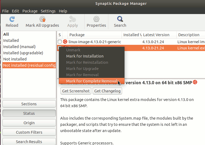205x145 pixels.
Task: Select the Installed status filter
Action: 29,41
